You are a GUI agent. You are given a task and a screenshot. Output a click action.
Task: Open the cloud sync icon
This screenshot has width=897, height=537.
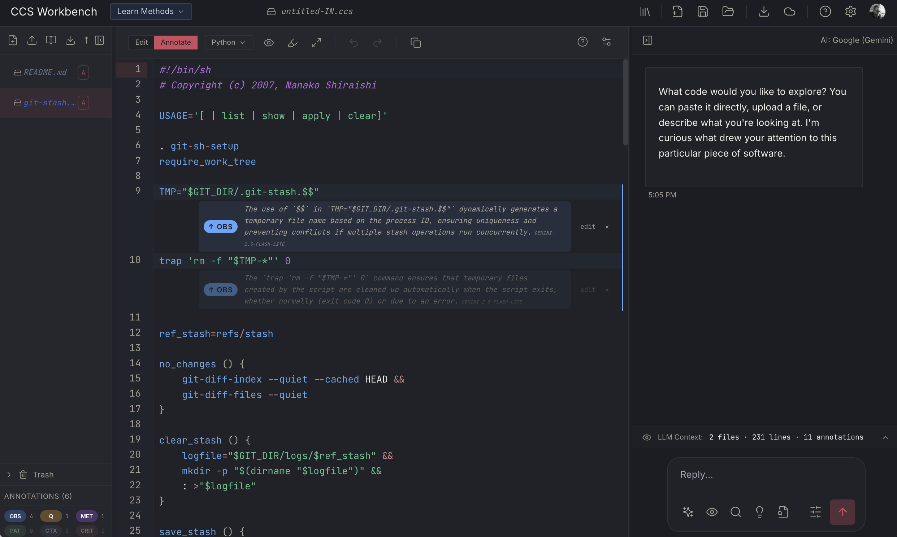(789, 12)
